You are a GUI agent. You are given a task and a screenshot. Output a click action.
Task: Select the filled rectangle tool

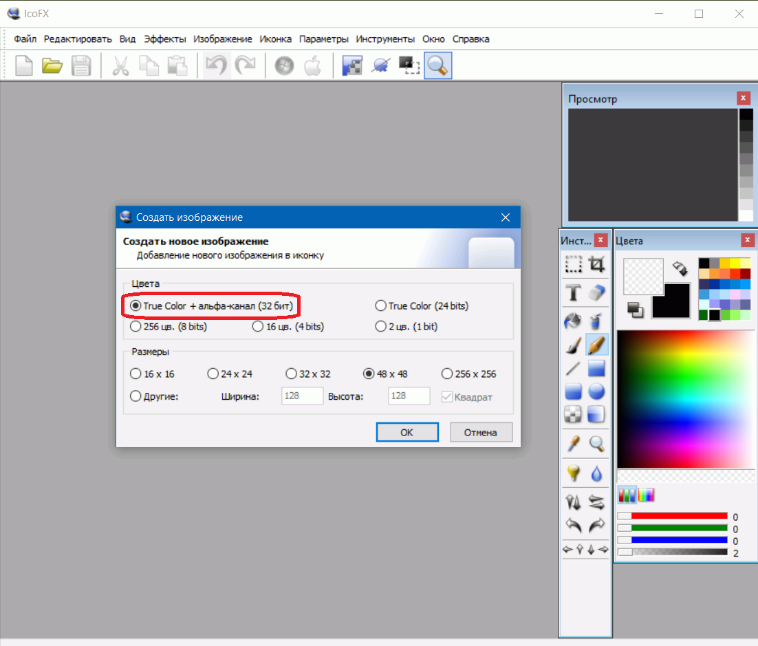click(596, 369)
